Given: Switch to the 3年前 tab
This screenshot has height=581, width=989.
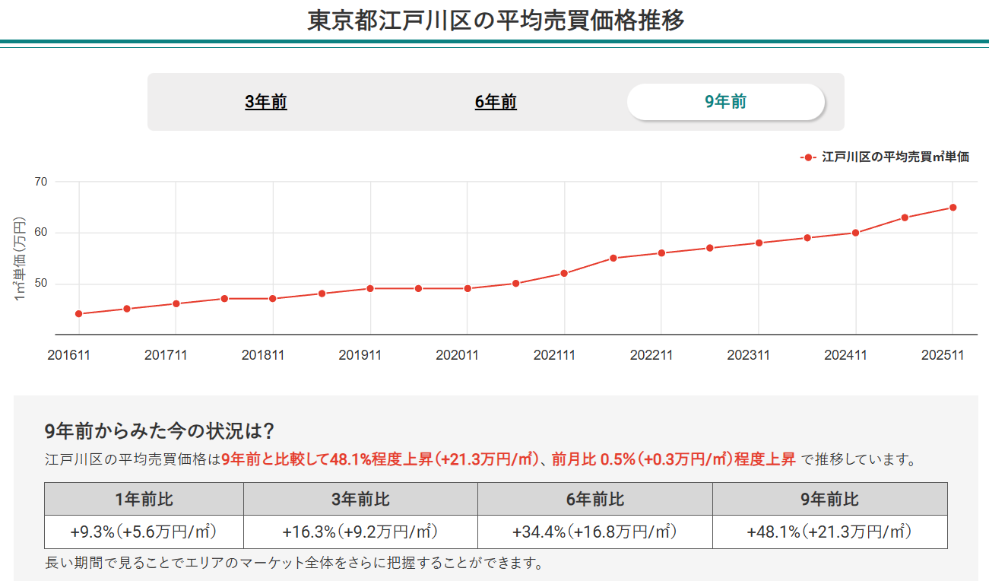Looking at the screenshot, I should [265, 102].
